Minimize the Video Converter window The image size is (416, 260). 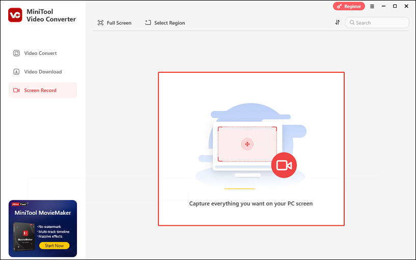[383, 6]
